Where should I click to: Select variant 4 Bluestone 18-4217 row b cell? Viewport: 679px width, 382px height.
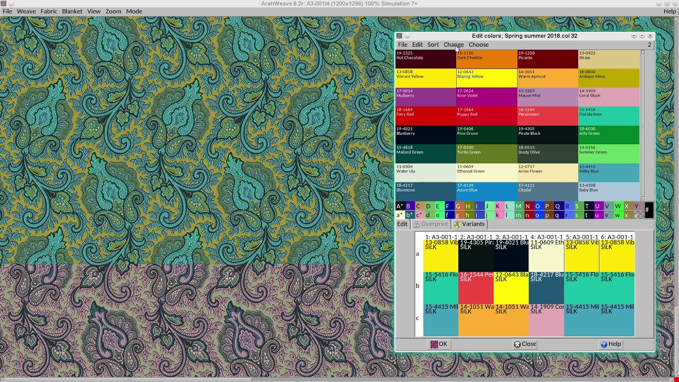point(546,288)
